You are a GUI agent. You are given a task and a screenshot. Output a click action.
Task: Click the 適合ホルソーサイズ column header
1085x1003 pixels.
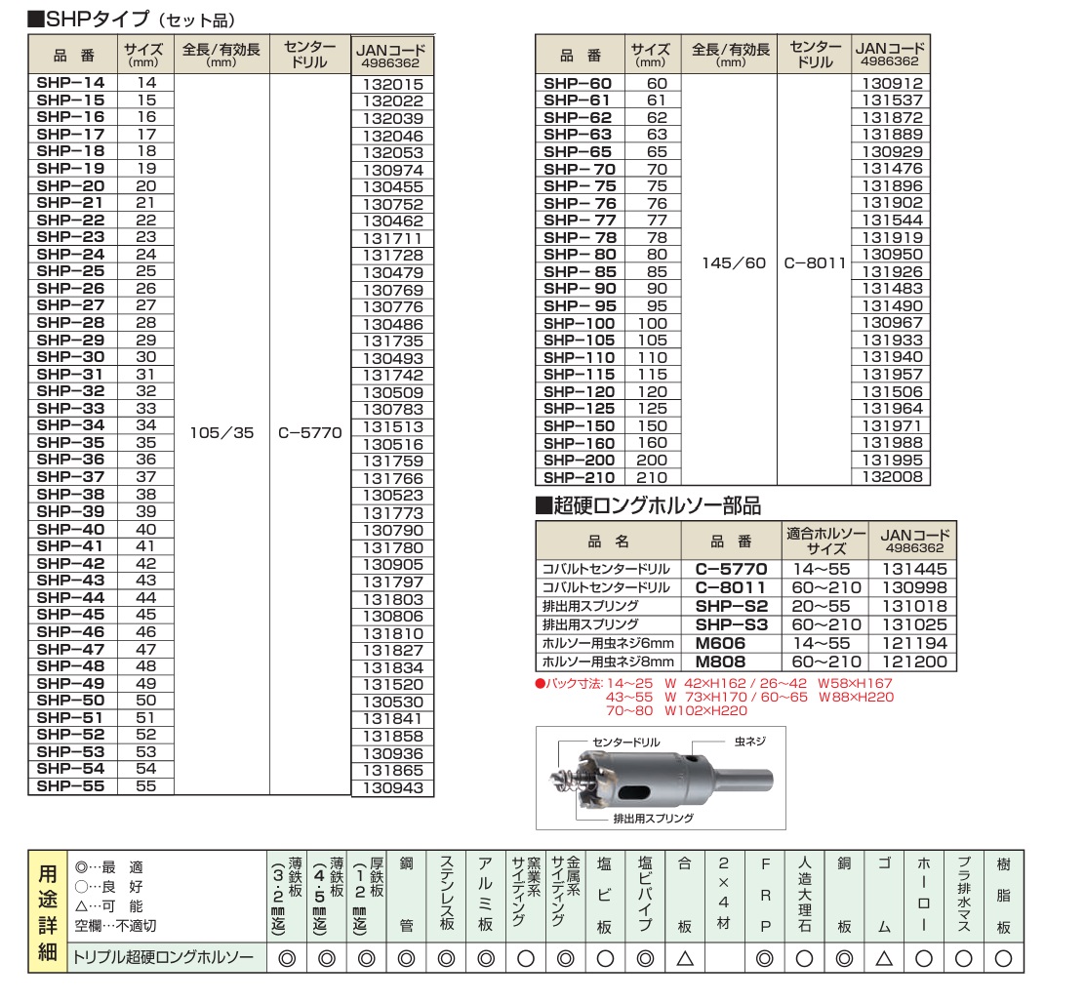(x=825, y=541)
